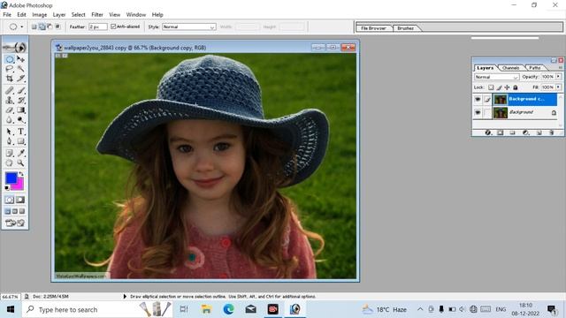Select the Crop tool
The image size is (566, 318).
(x=10, y=79)
